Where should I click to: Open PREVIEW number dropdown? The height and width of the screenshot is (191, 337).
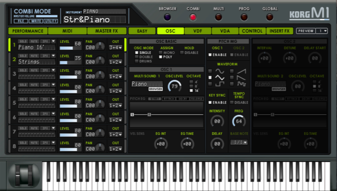click(322, 31)
